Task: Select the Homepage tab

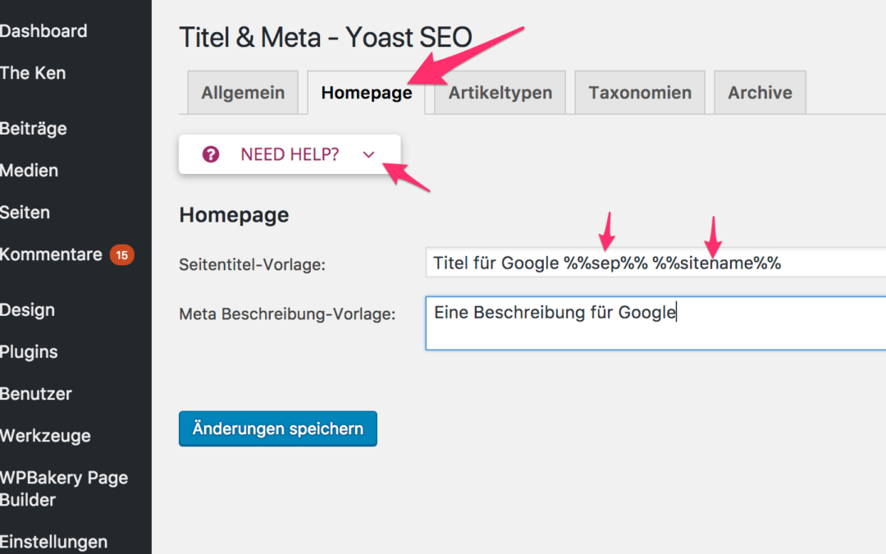Action: 366,93
